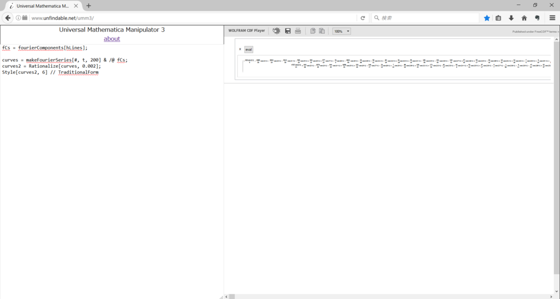The height and width of the screenshot is (299, 560).
Task: Click the WOLFRAM CDF Player label
Action: tap(247, 31)
